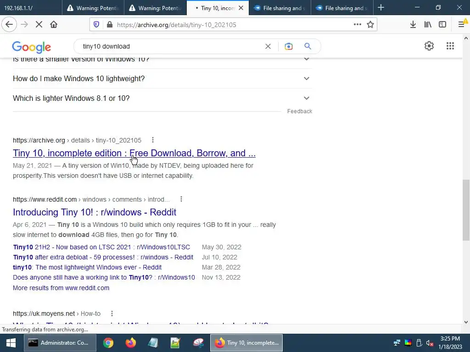Click the tracking protection shield icon
This screenshot has width=470, height=352.
pyautogui.click(x=96, y=25)
